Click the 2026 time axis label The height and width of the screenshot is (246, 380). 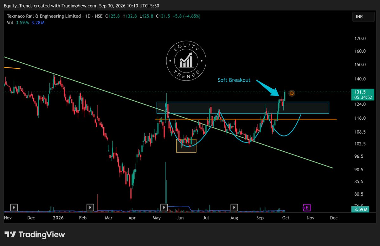pos(58,218)
